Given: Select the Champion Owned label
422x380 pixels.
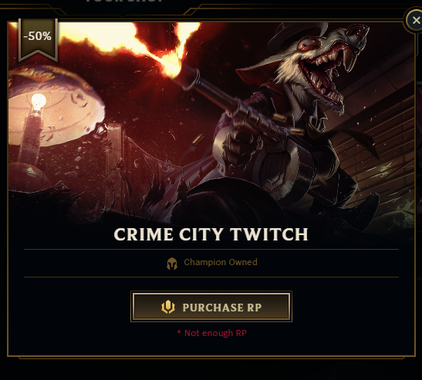Looking at the screenshot, I should 221,262.
